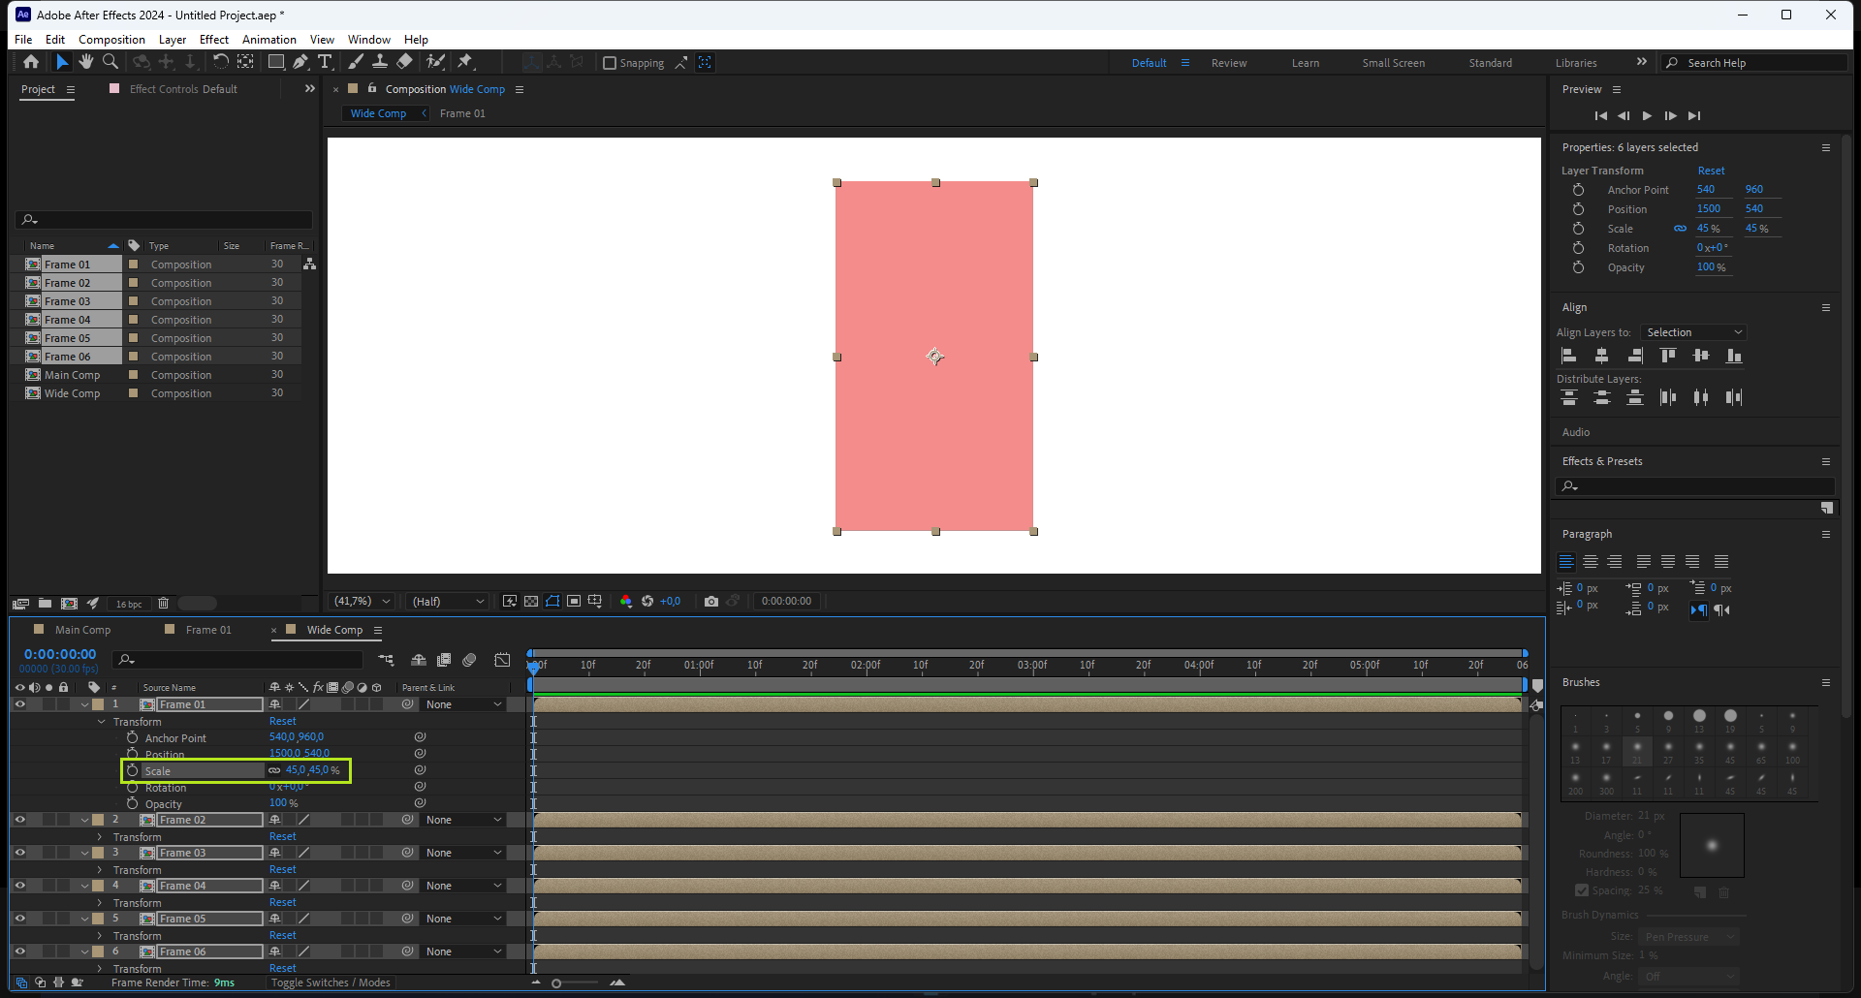Select the Pen tool
This screenshot has height=998, width=1861.
coord(300,62)
